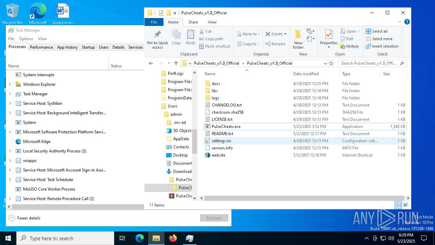Click Select none in ribbon
The image size is (435, 245).
point(379,39)
